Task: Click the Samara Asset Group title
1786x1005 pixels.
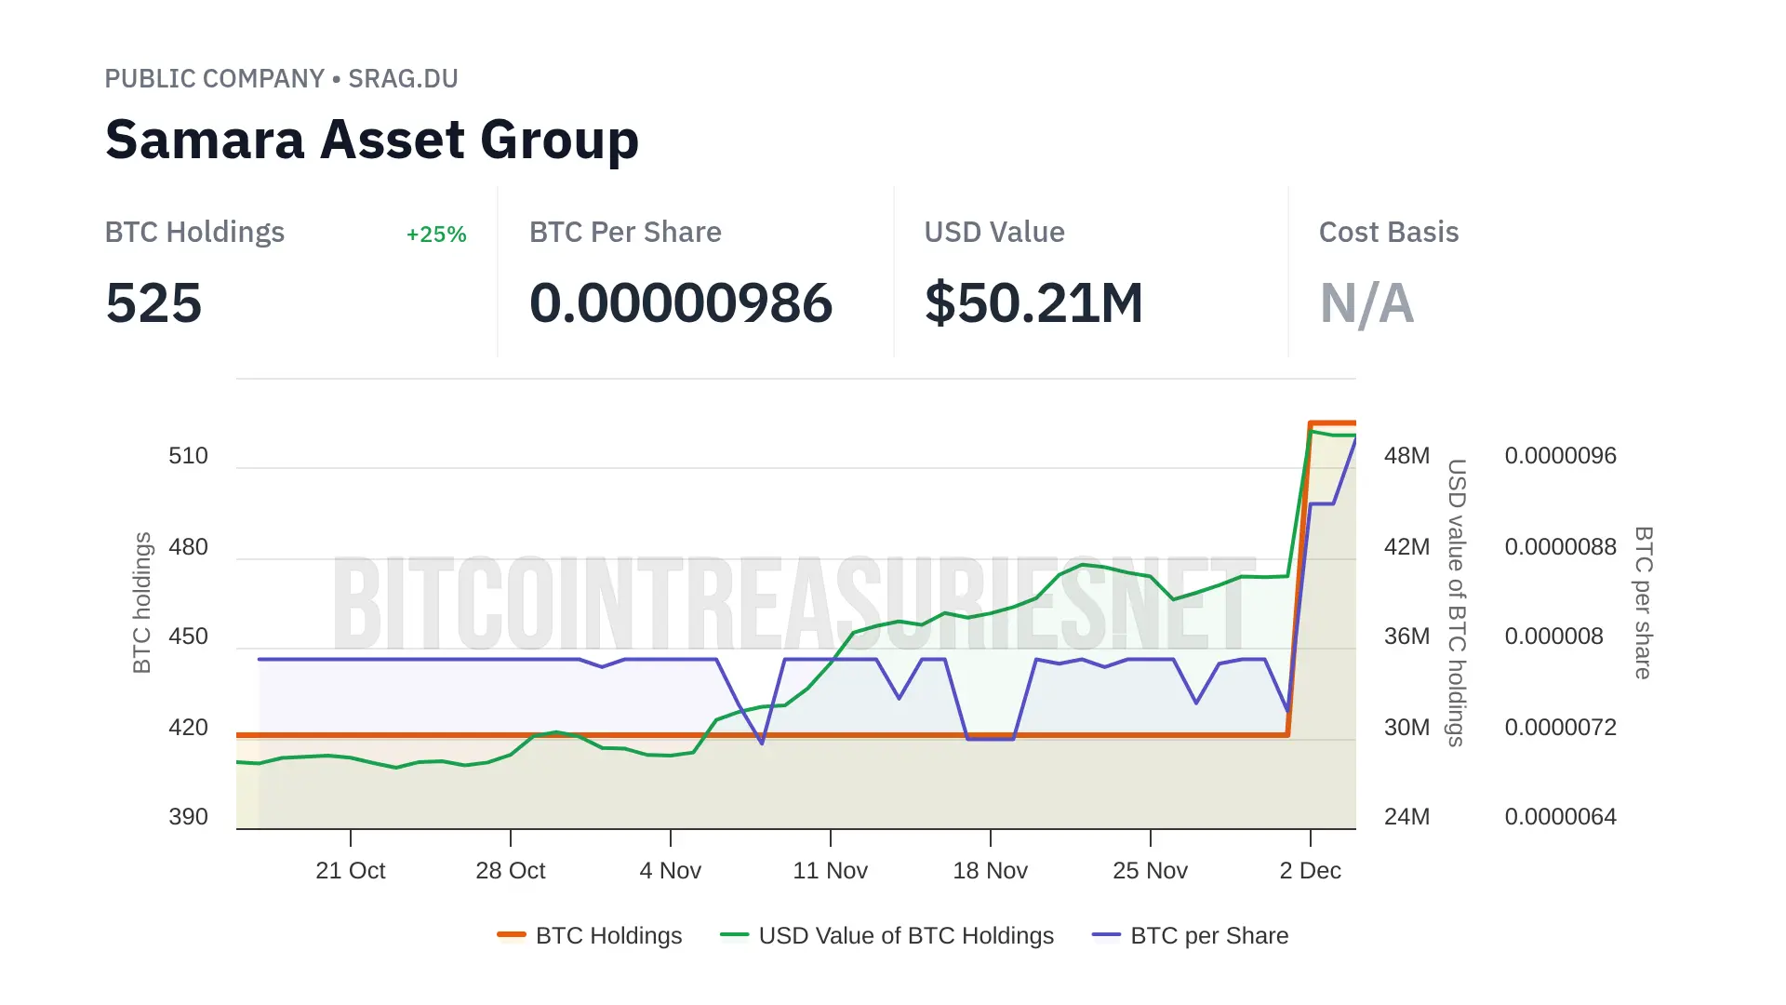Action: tap(372, 140)
